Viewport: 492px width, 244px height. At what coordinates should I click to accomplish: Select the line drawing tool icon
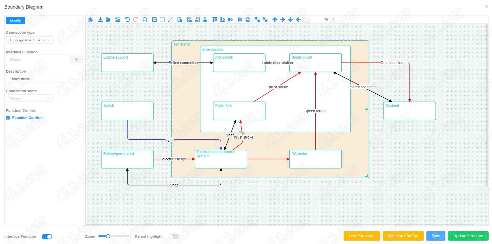click(170, 20)
